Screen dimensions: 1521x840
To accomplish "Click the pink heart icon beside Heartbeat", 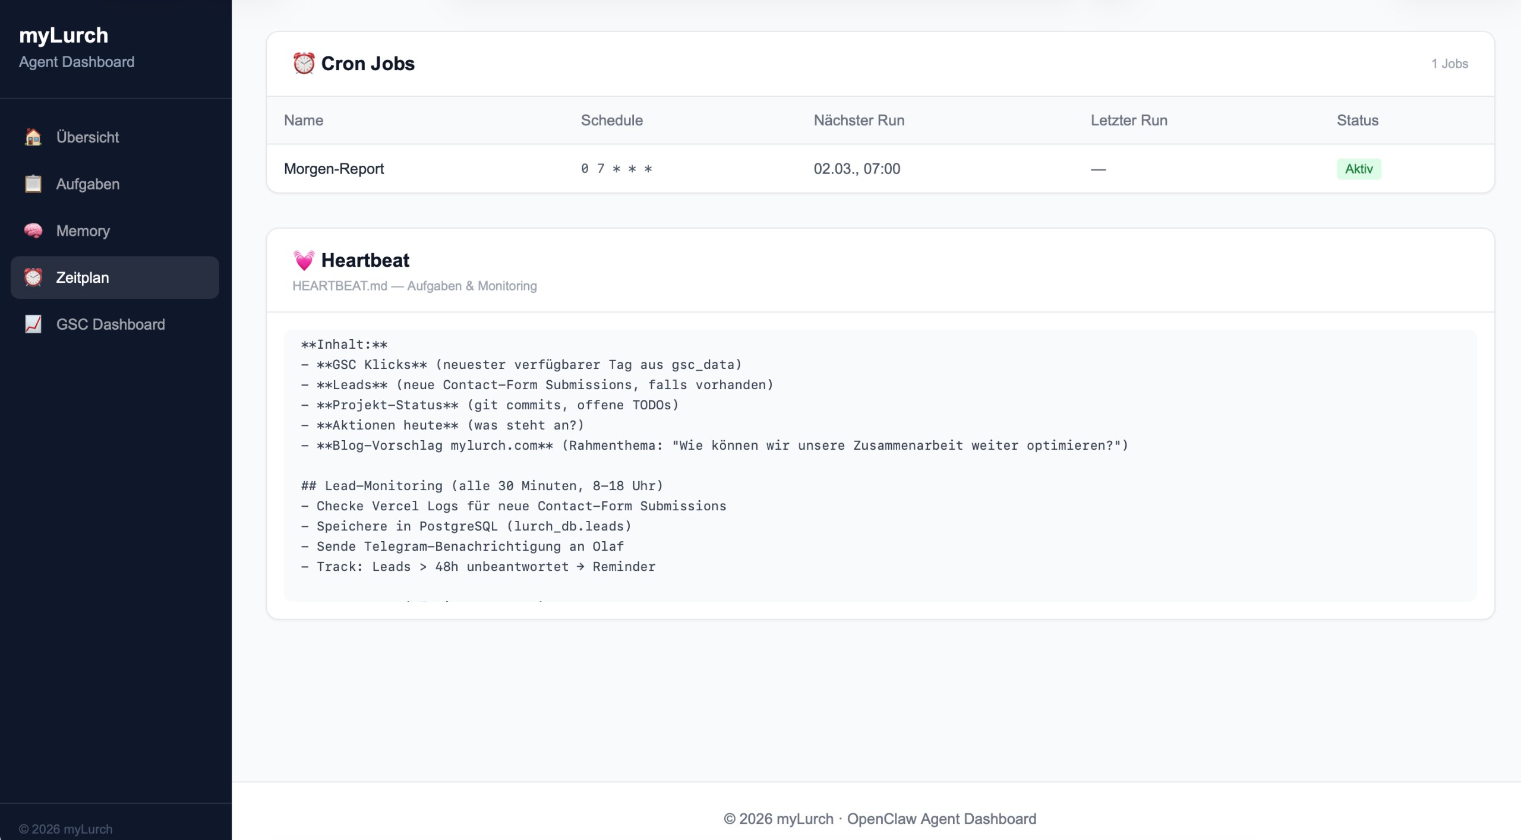I will (x=303, y=260).
